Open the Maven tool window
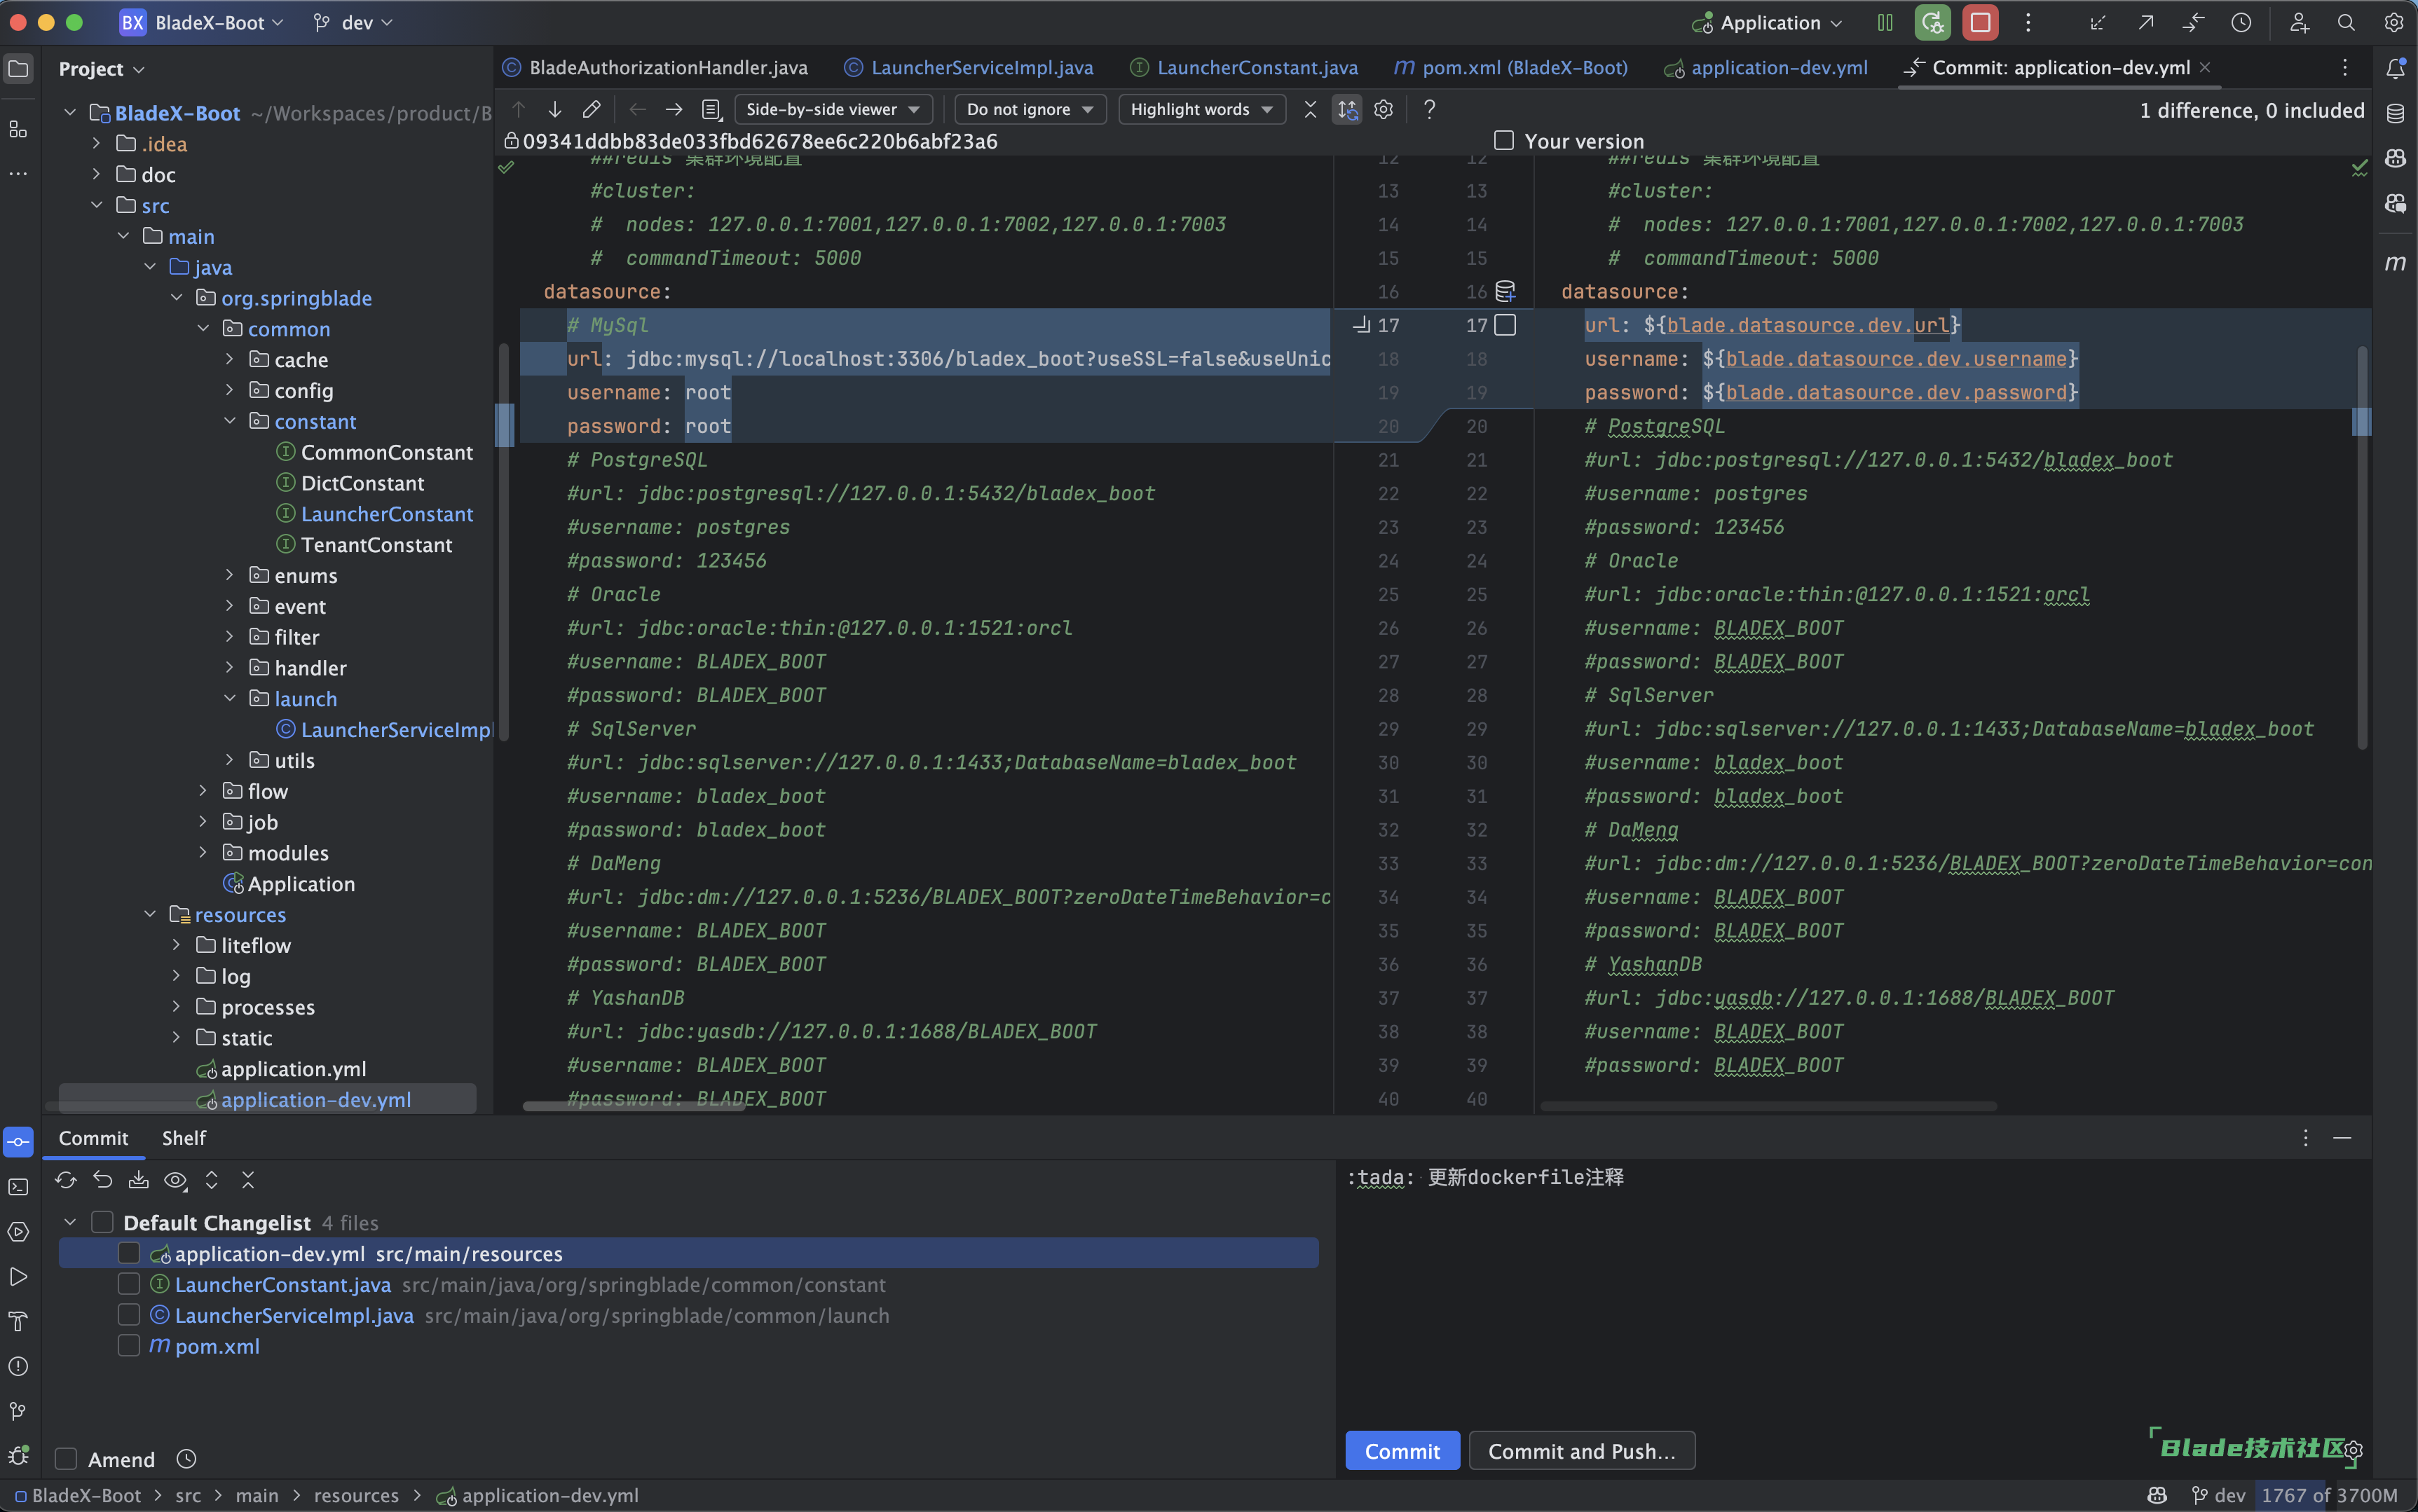Viewport: 2418px width, 1512px height. [2395, 262]
